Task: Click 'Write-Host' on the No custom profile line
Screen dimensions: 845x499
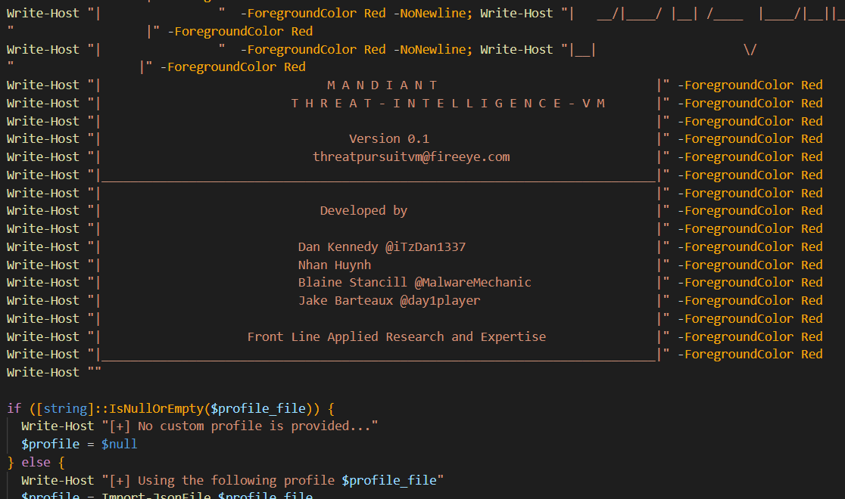Action: pos(58,426)
